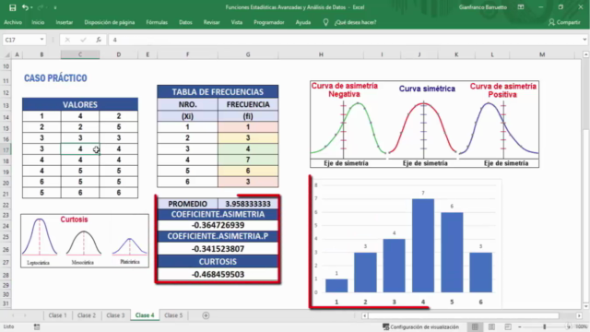Select row 17 header
Screen dimensions: 590x332
coord(6,149)
